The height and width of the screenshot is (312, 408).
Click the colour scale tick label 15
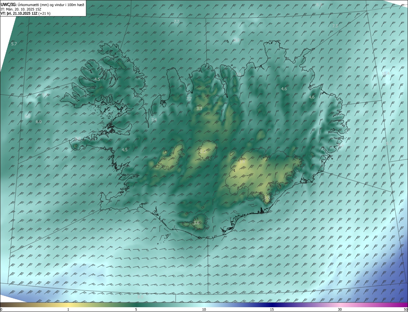pos(272,309)
